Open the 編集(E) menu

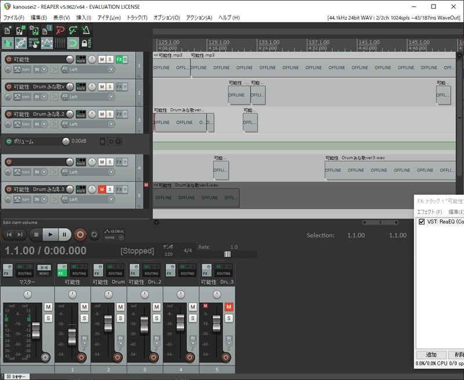(x=39, y=18)
